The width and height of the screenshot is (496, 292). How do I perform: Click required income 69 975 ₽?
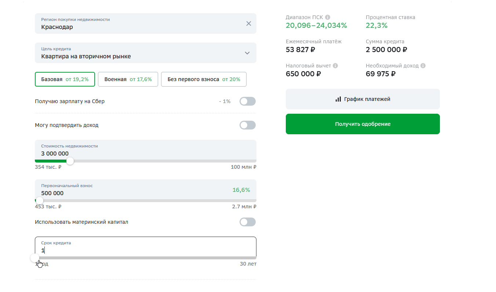[x=380, y=74]
